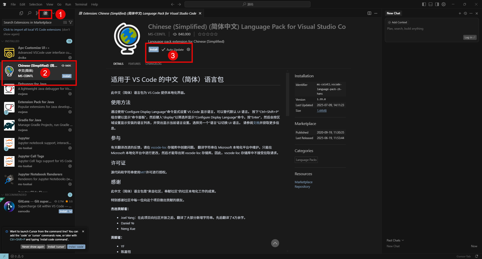Manage Debugger for Java gear icon
Image resolution: width=482 pixels, height=259 pixels.
coord(70,94)
